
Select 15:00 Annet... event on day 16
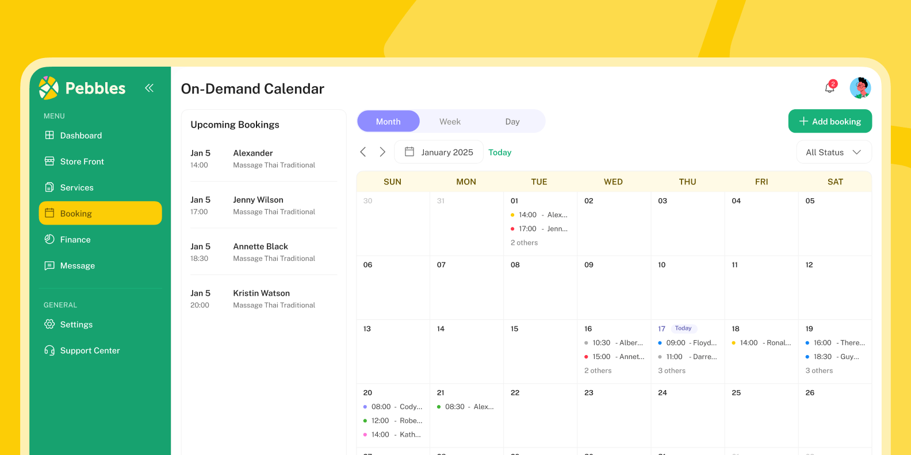click(614, 357)
